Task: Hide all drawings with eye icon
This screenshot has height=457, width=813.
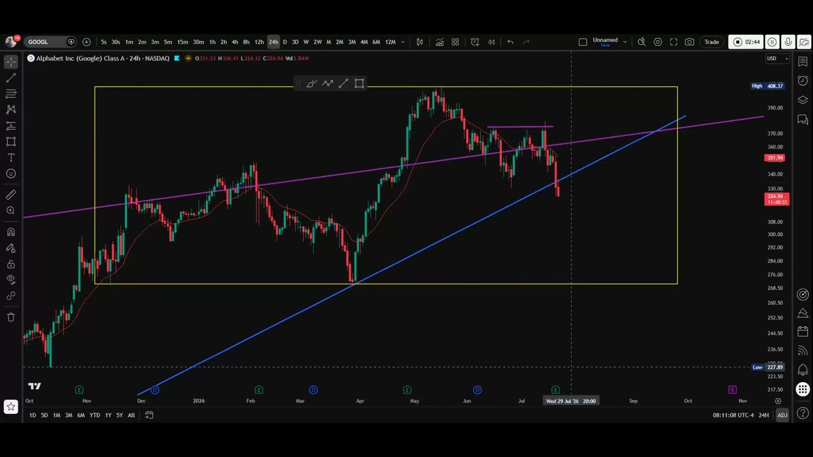Action: (x=11, y=279)
